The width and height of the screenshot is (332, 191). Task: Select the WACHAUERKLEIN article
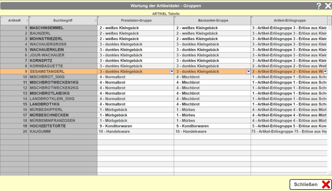pos(63,50)
